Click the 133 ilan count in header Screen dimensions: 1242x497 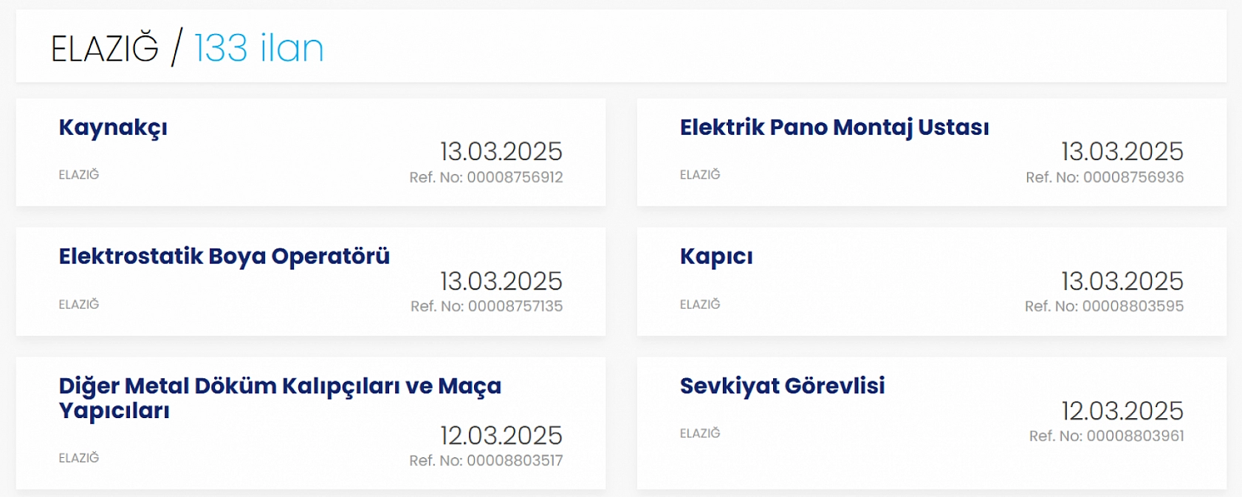tap(258, 49)
